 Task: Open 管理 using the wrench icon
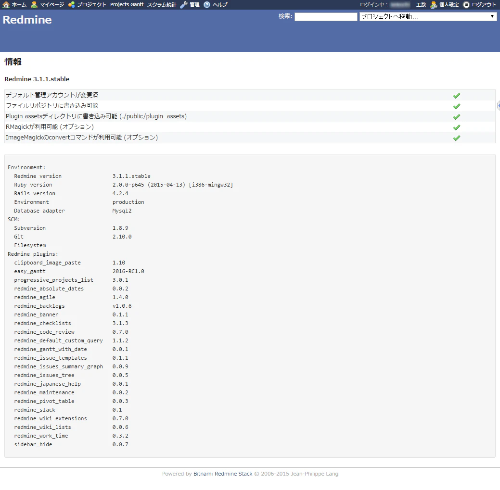coord(184,5)
